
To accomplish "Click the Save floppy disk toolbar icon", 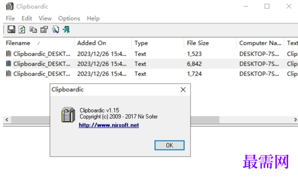I will [11, 29].
